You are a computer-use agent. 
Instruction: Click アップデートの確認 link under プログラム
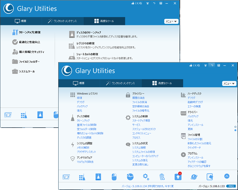click(197, 162)
